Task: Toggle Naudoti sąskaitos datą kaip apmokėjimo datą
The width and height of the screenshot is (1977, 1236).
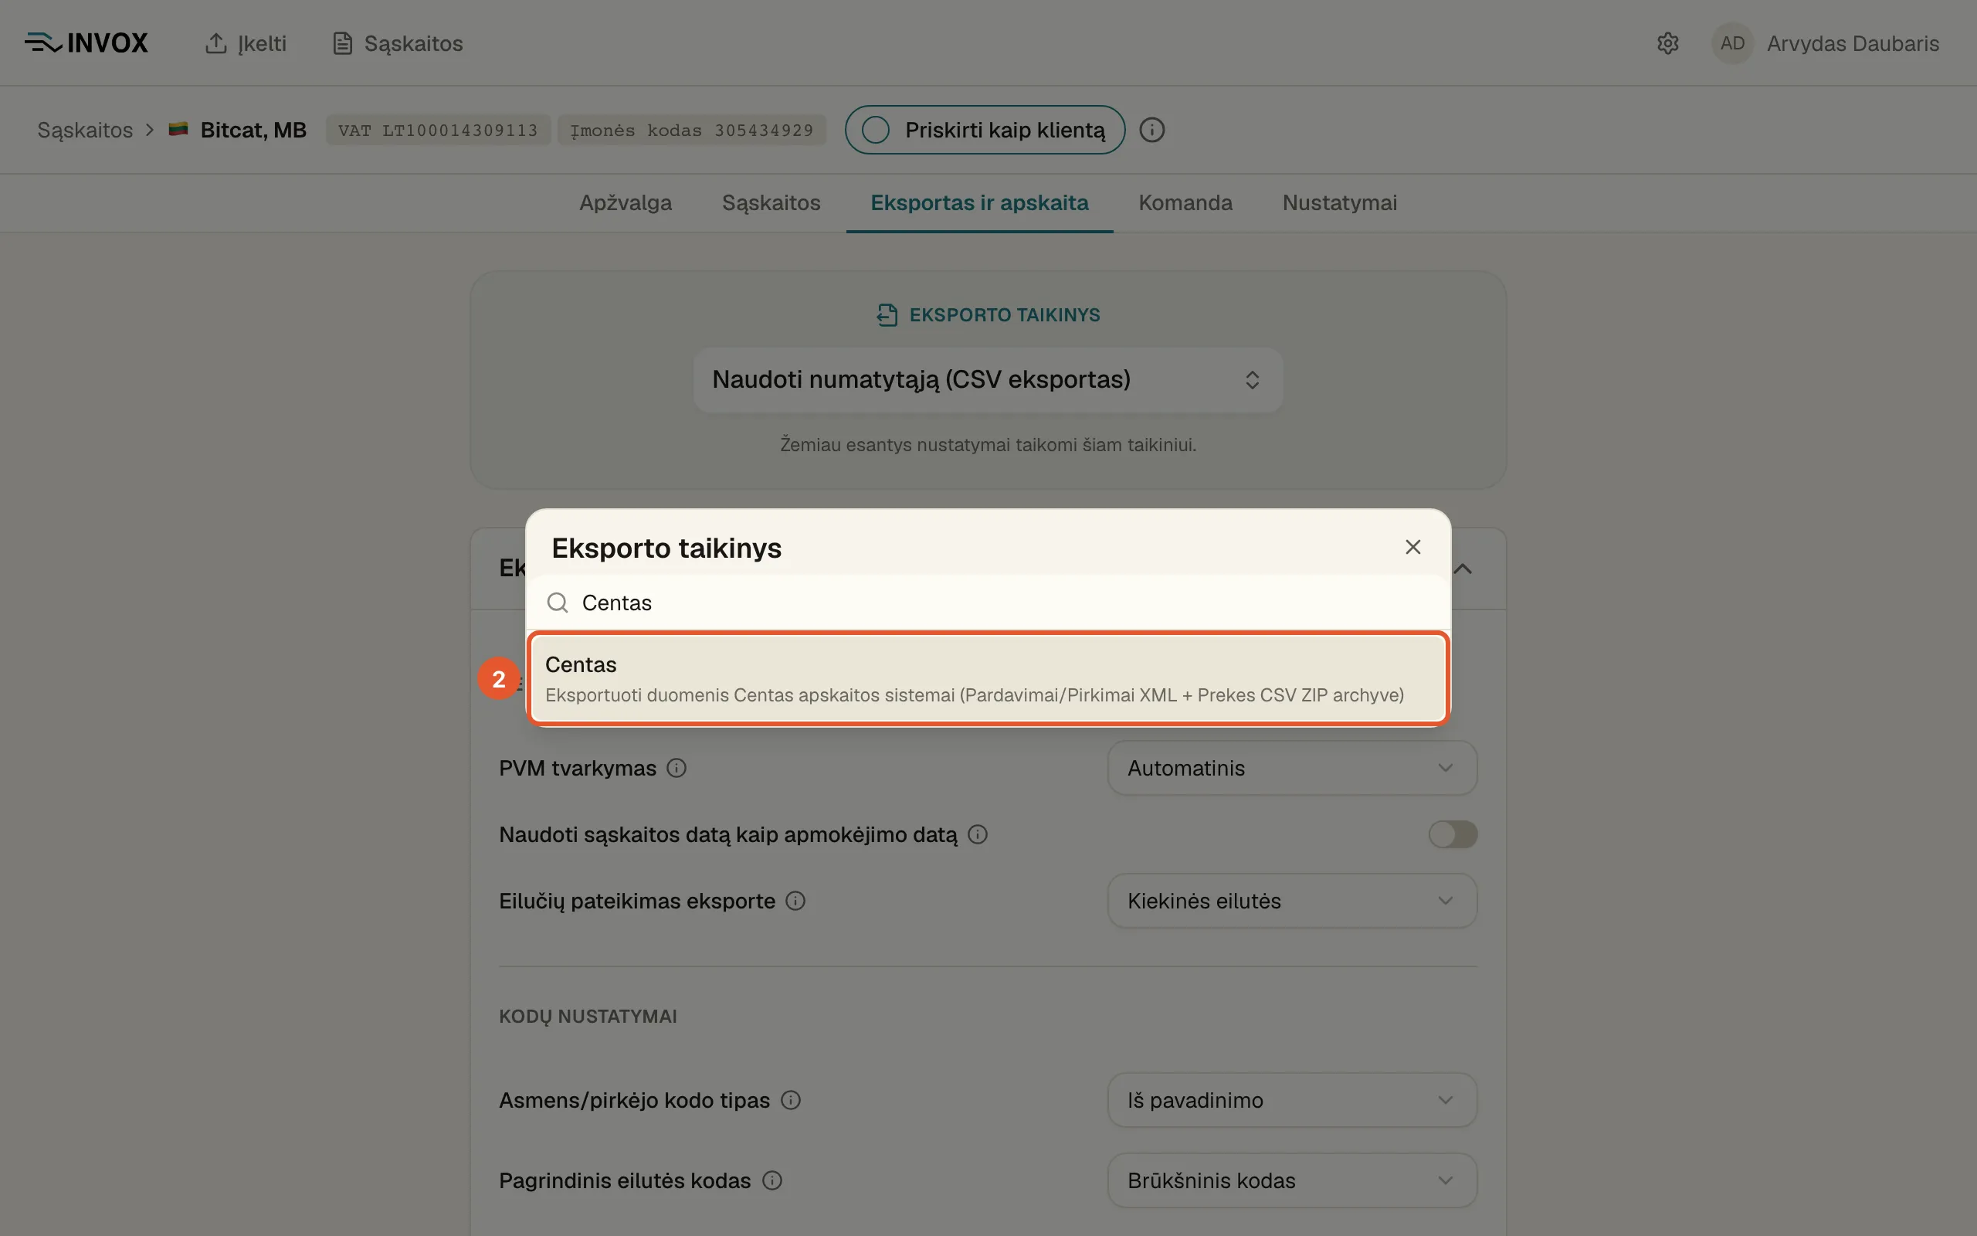Action: [1453, 834]
